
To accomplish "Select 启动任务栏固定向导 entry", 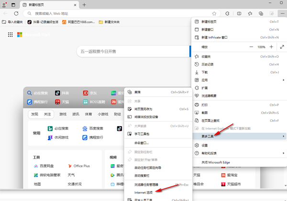I will click(158, 168).
